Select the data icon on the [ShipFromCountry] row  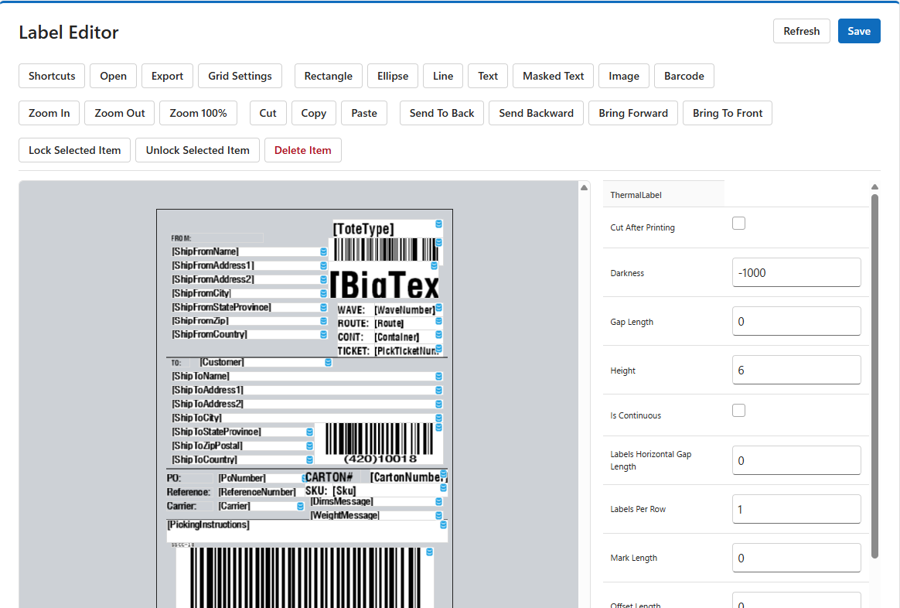324,335
